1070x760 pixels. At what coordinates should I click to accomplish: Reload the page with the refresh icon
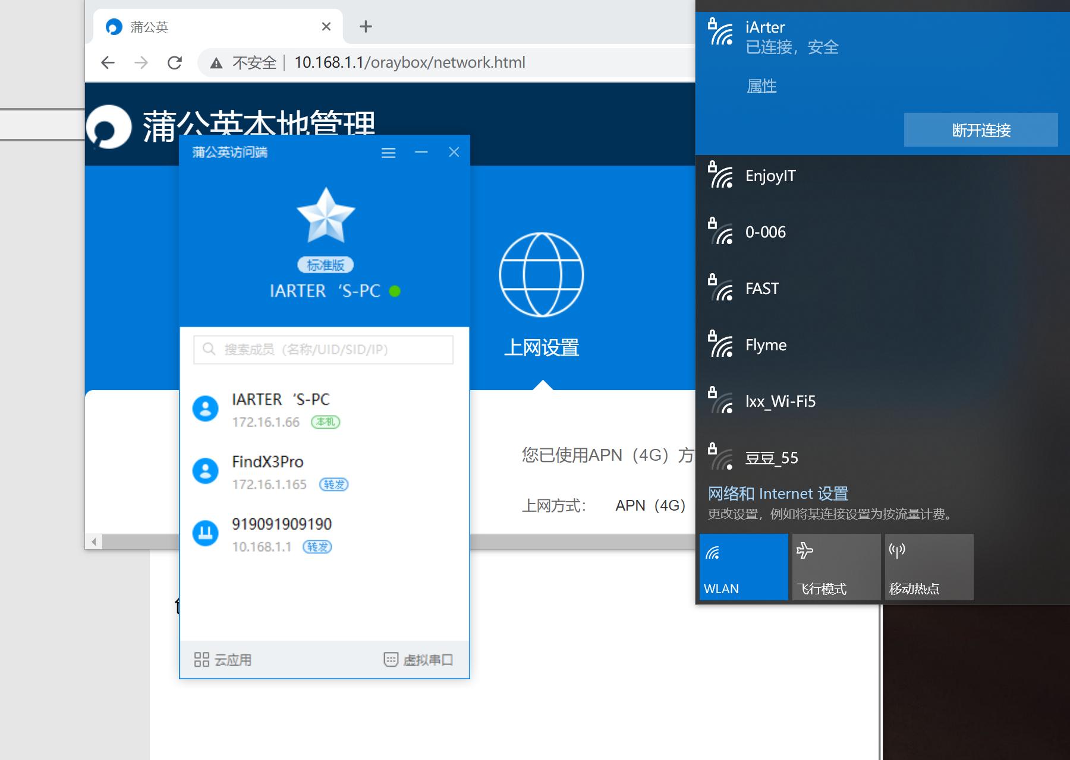tap(175, 62)
